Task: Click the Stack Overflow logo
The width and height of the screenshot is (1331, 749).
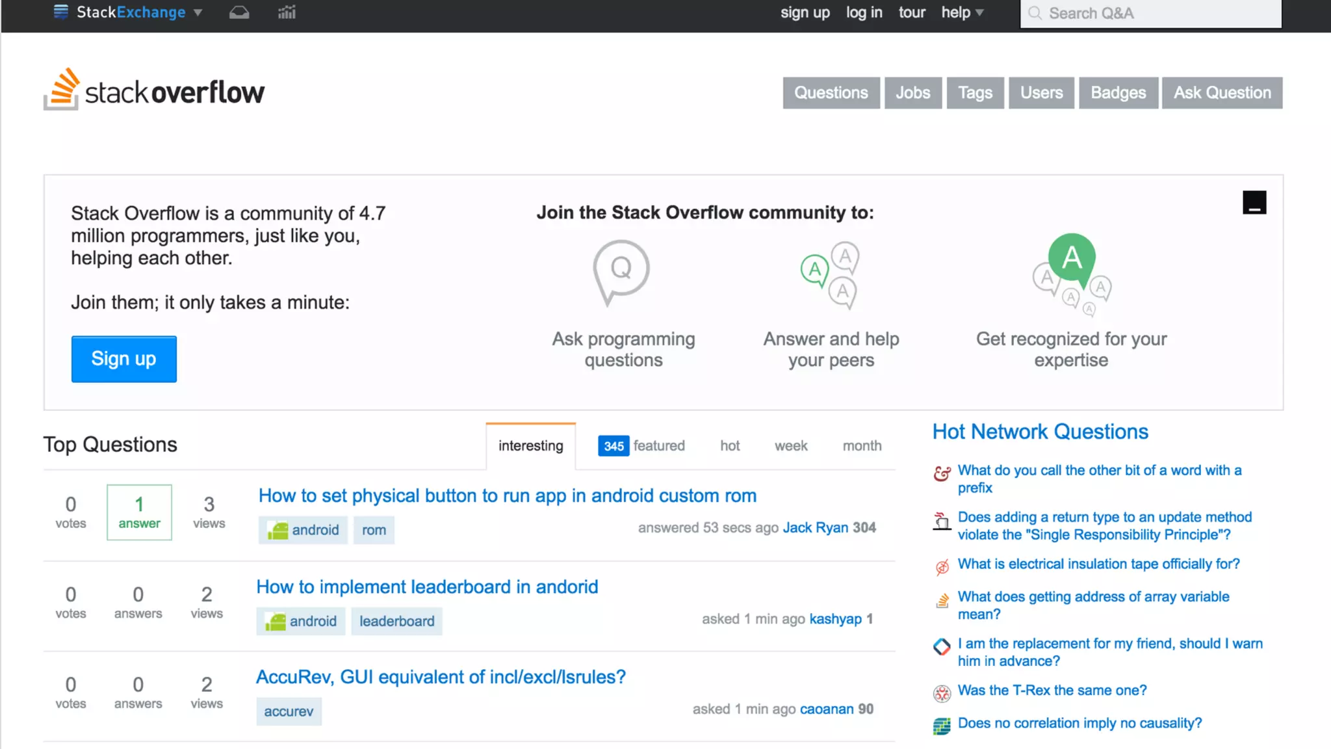Action: pyautogui.click(x=154, y=90)
